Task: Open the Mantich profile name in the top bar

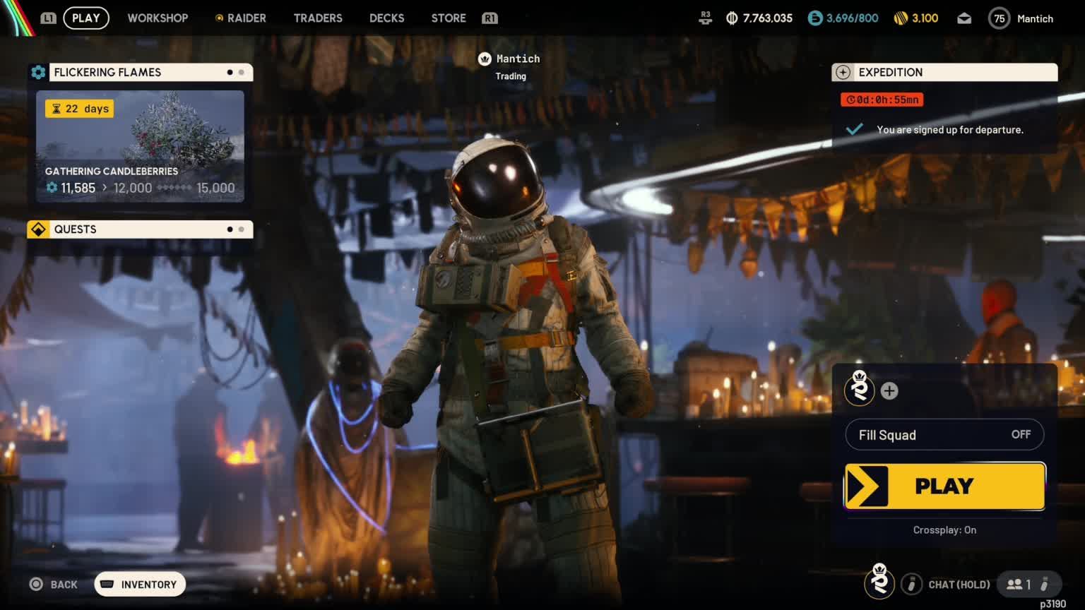Action: (x=1035, y=18)
